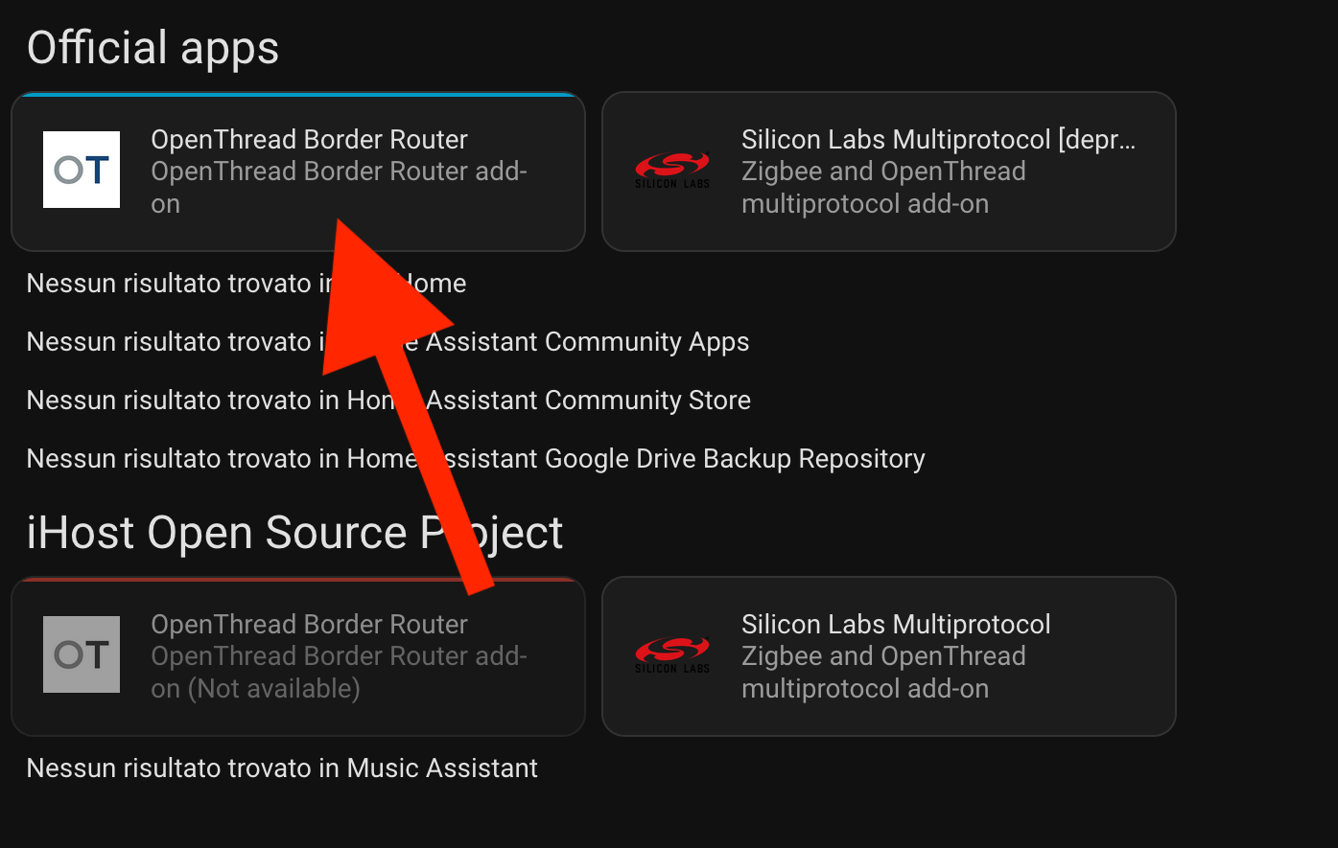Click deprecated card's 'Zigbee and OpenThread' description

[x=882, y=172]
